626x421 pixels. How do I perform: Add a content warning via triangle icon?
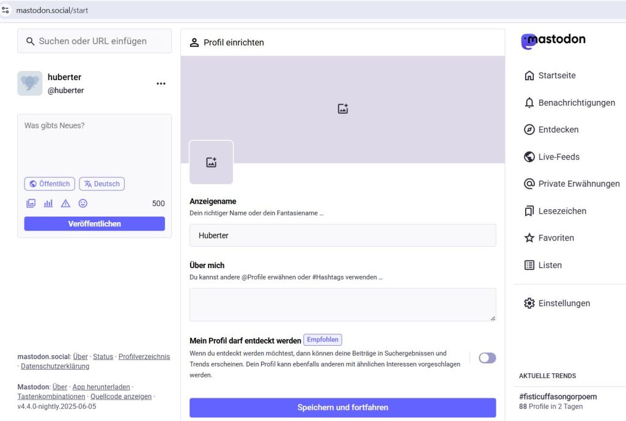click(x=65, y=203)
